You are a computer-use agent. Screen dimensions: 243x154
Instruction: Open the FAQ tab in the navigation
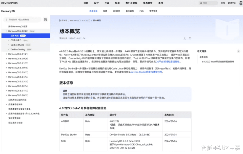pos(141,11)
